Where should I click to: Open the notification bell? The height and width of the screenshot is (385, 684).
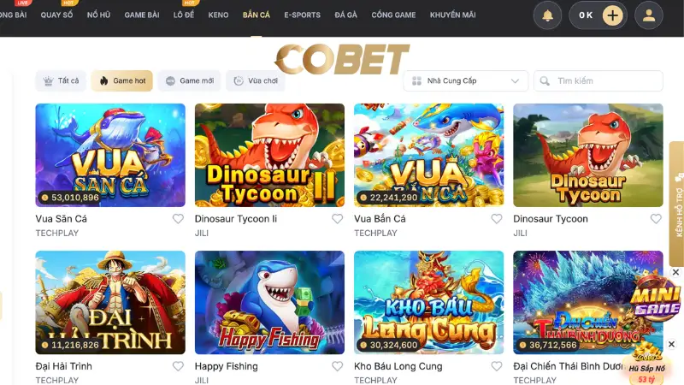pyautogui.click(x=547, y=15)
